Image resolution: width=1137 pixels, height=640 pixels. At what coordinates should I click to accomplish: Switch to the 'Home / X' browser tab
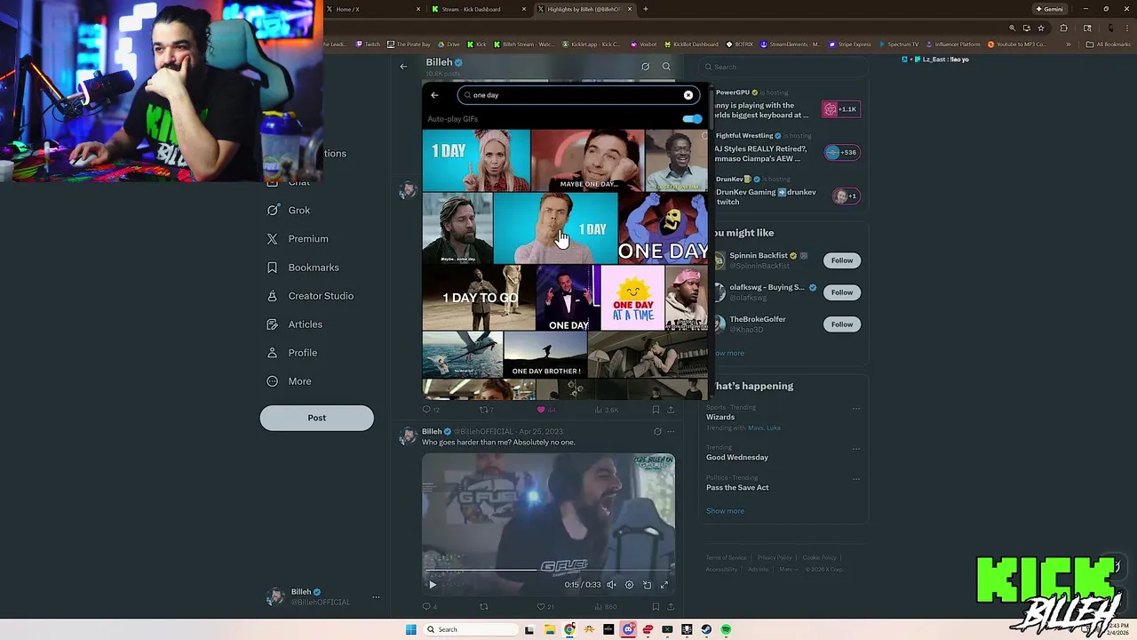tap(374, 9)
